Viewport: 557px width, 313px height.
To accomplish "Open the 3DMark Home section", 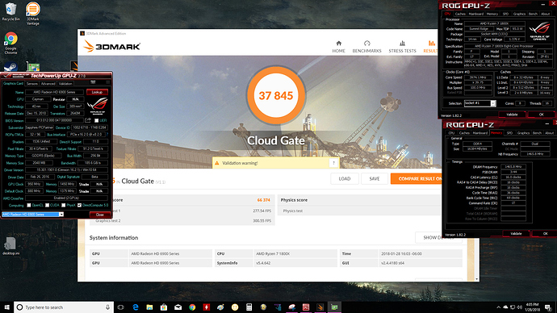I will click(338, 47).
